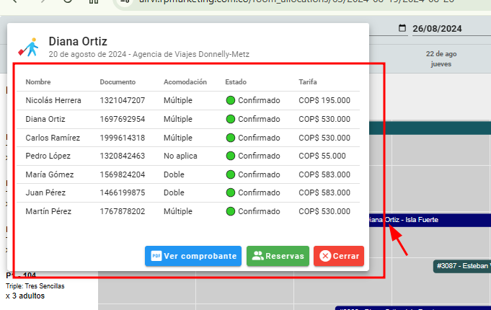Click the Nombre column header
This screenshot has width=491, height=310.
pyautogui.click(x=38, y=82)
